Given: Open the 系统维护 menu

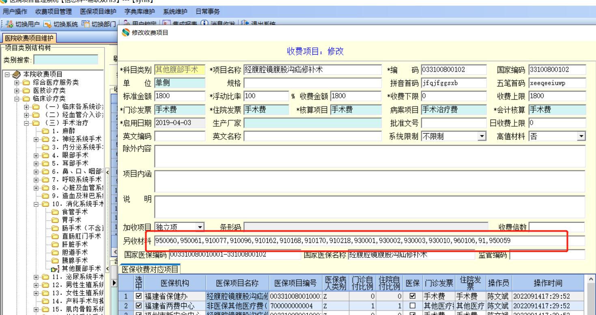Looking at the screenshot, I should click(175, 12).
